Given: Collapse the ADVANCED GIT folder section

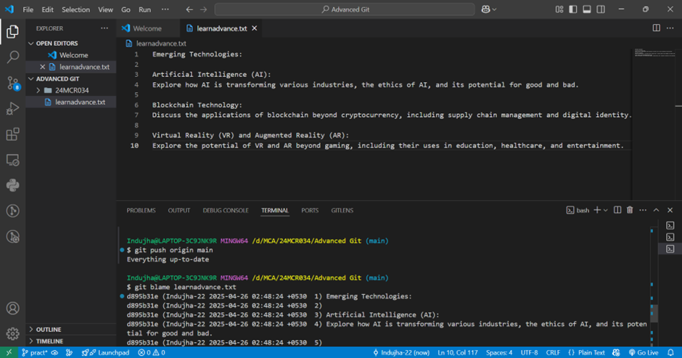Looking at the screenshot, I should pos(71,79).
